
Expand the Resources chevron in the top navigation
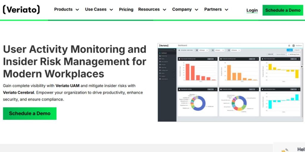(x=164, y=10)
